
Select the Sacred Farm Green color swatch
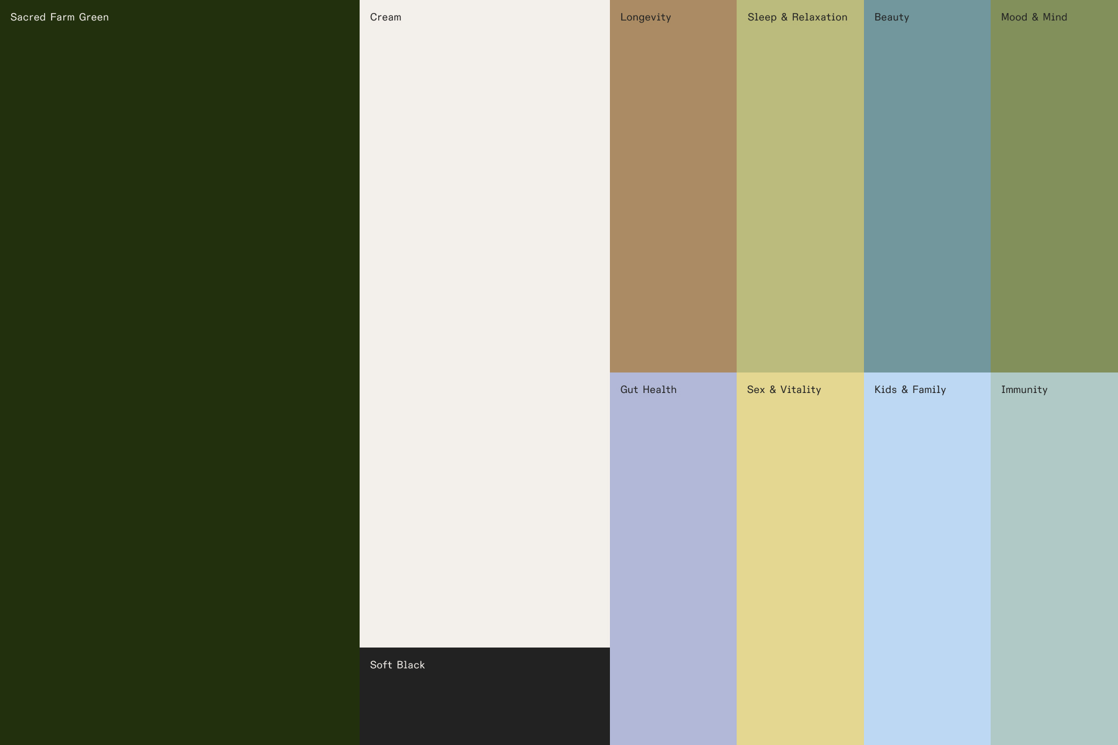[180, 372]
